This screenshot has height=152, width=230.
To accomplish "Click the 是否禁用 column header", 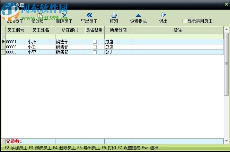I will pyautogui.click(x=95, y=30).
